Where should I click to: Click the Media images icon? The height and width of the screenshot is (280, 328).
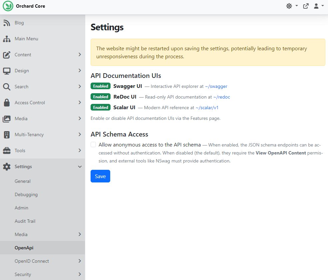pos(7,119)
